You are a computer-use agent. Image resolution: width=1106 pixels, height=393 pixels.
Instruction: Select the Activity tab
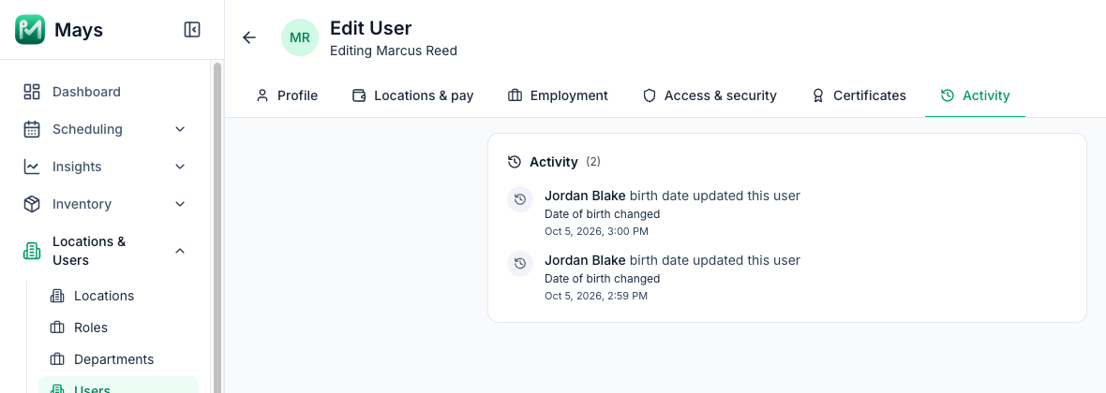pos(976,95)
